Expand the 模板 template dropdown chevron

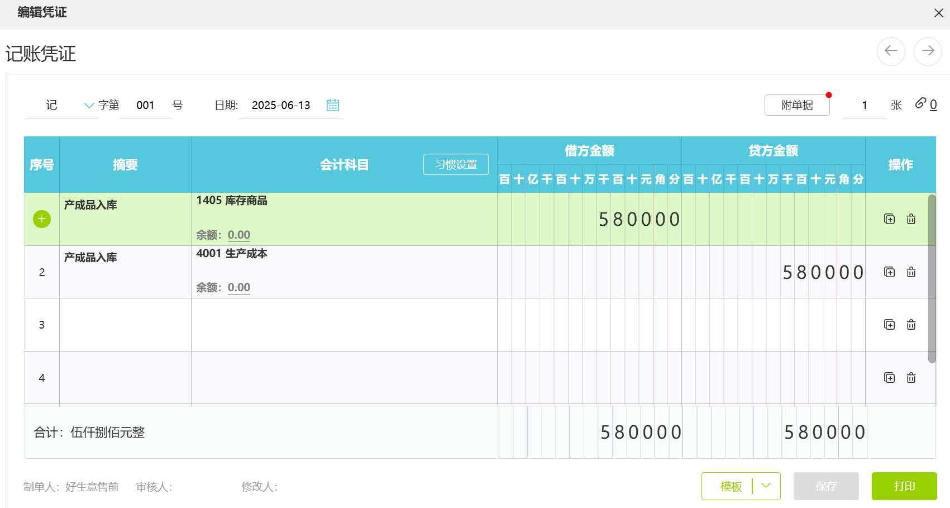click(766, 486)
